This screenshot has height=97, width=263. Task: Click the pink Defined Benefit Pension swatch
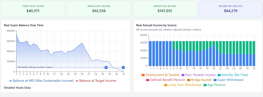point(148,80)
